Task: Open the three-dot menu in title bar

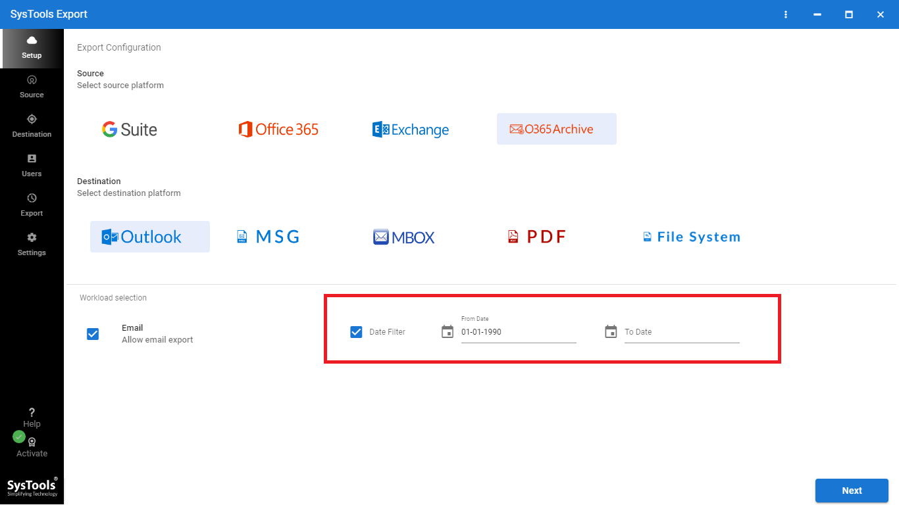Action: click(x=786, y=14)
